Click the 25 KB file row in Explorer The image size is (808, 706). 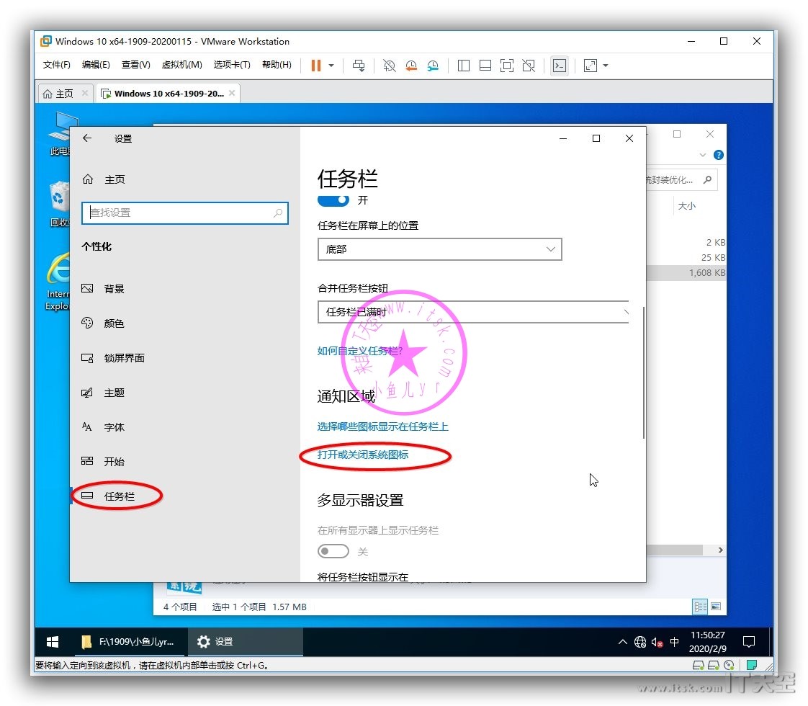pyautogui.click(x=686, y=258)
